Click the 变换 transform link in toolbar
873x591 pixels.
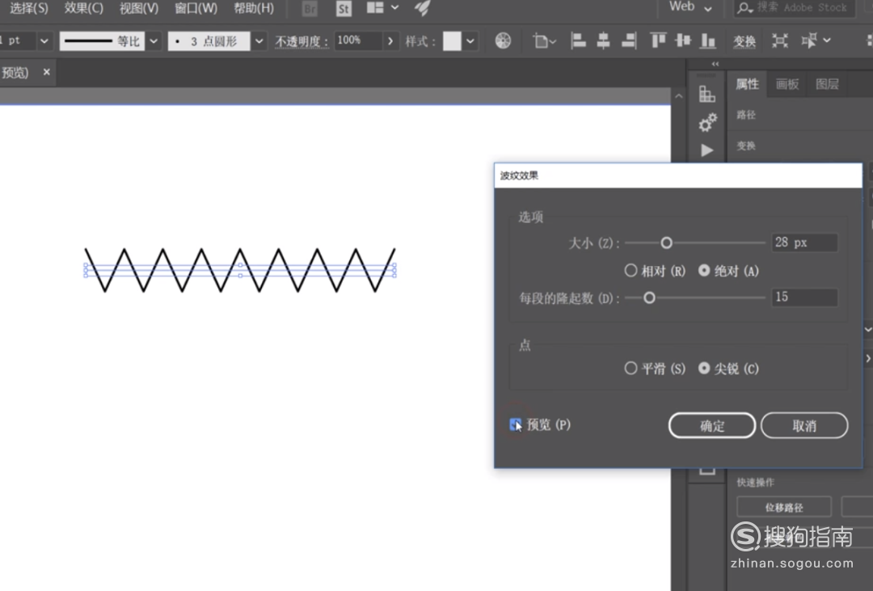[x=744, y=41]
